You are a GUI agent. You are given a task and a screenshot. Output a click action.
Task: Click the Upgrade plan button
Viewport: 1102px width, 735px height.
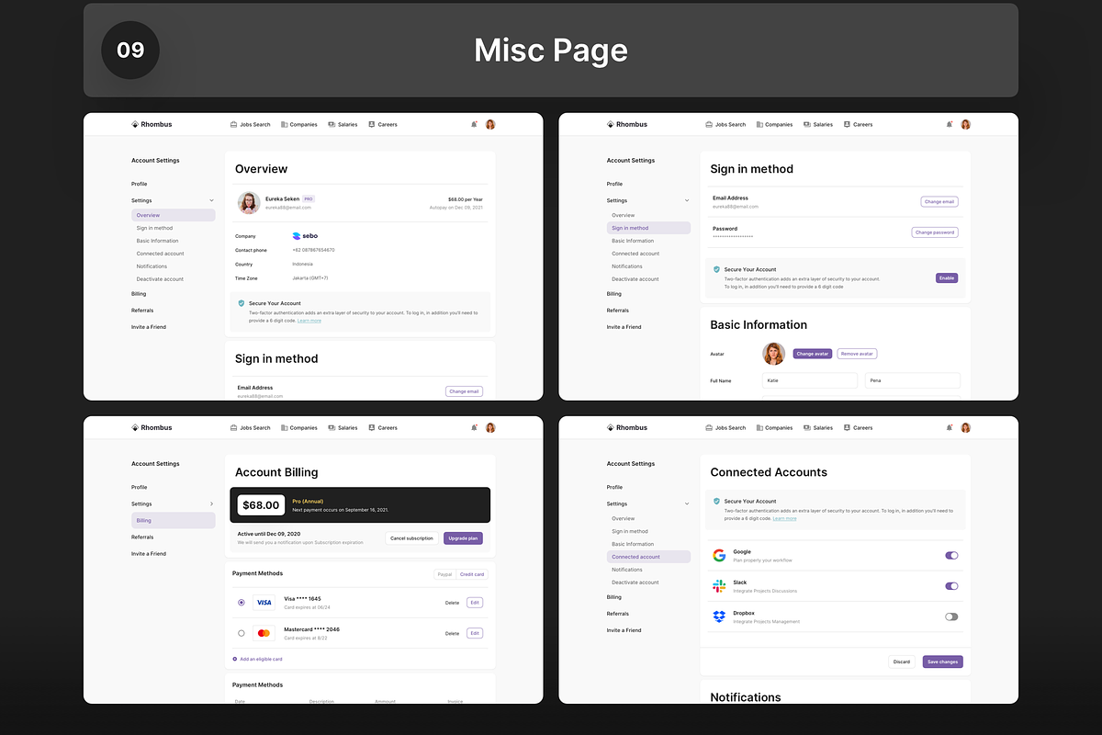pos(463,538)
